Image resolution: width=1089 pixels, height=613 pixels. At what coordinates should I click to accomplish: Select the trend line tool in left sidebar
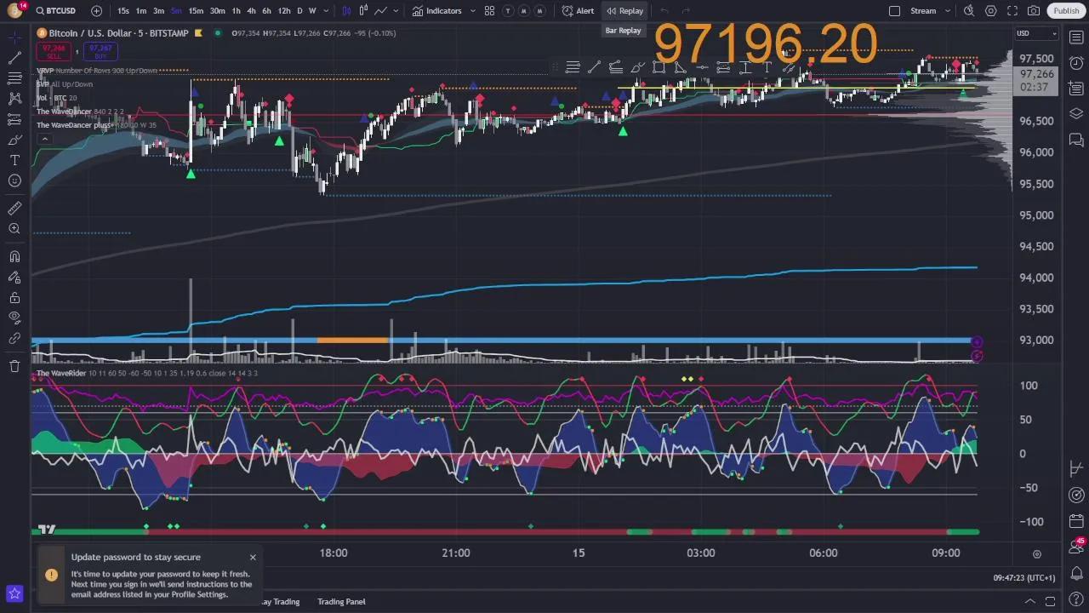(14, 58)
